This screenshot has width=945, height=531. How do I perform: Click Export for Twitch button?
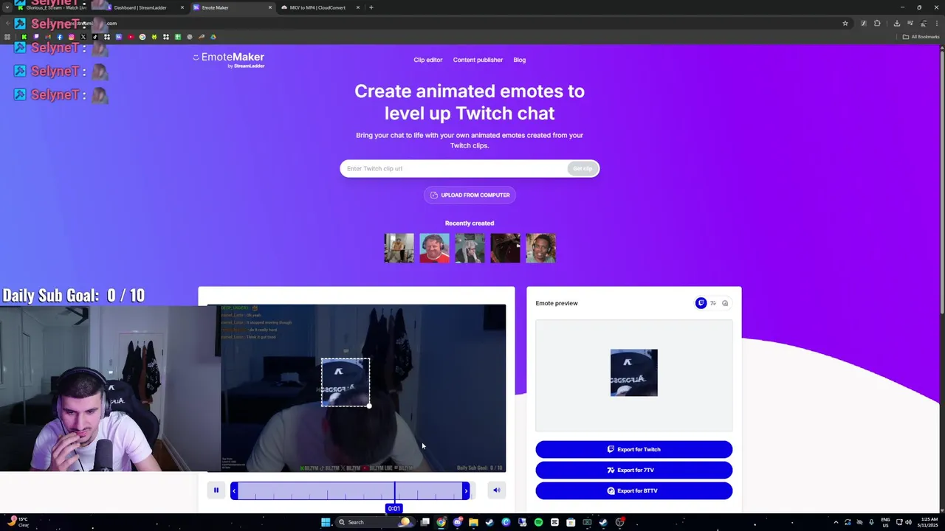pyautogui.click(x=634, y=449)
